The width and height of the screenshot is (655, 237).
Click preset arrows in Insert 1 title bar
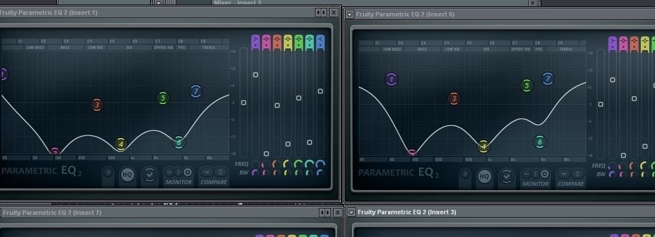coord(321,13)
